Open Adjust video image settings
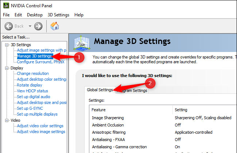Viewport: 237px width, 153px height. pos(41,132)
